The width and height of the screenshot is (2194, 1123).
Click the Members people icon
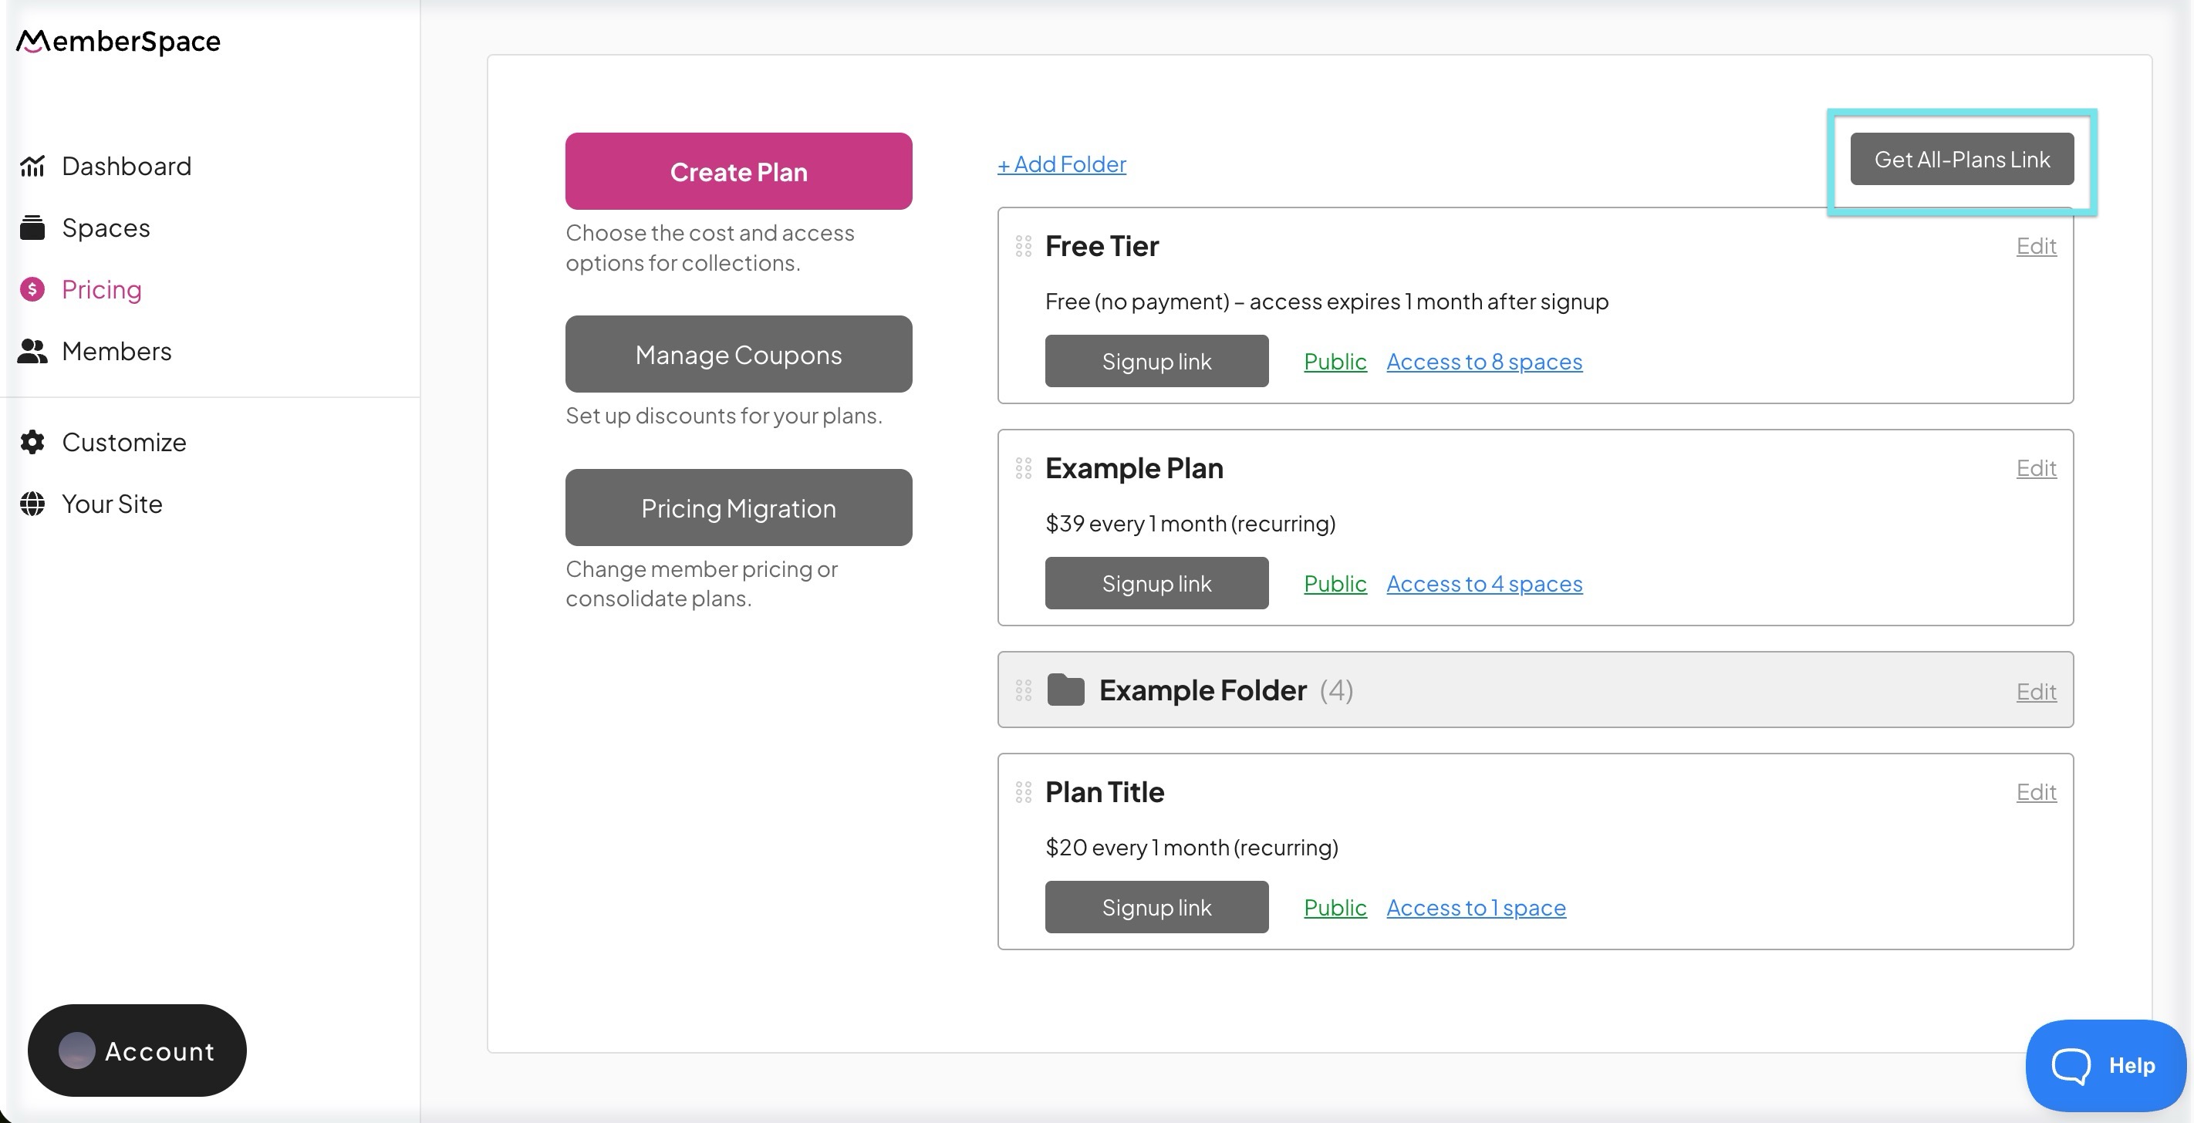[32, 352]
